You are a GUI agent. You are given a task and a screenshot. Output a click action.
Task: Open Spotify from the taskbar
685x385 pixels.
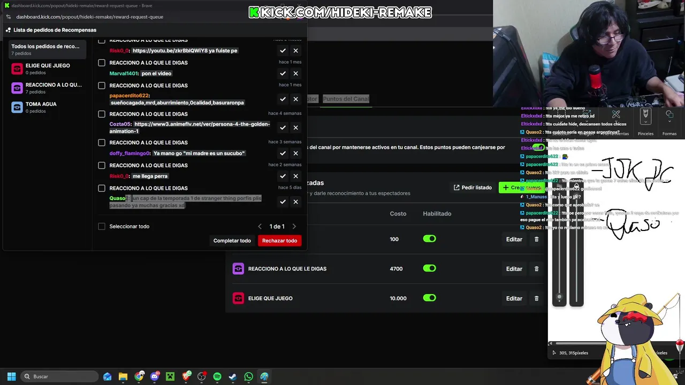click(x=217, y=376)
